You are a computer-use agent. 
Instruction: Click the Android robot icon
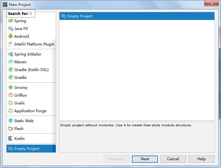(11, 36)
